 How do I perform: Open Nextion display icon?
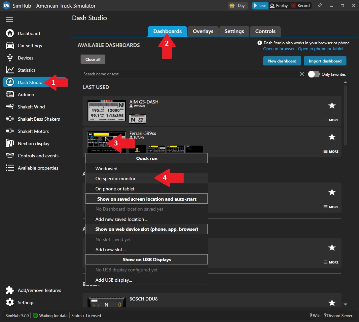tap(10, 143)
